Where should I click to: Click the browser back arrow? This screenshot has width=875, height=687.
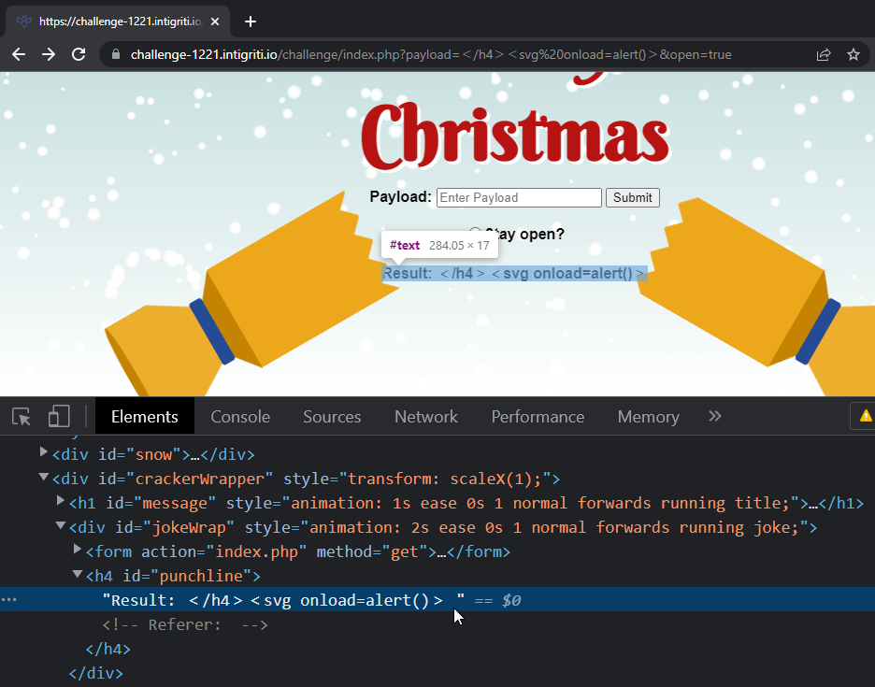pos(19,54)
